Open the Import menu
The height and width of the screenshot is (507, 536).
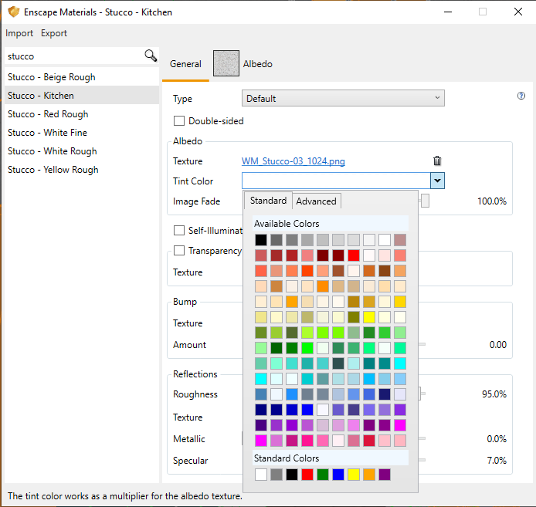click(19, 33)
